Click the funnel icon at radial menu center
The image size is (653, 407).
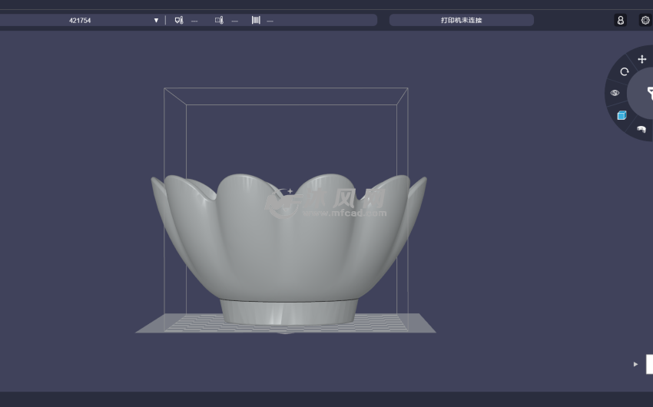(x=648, y=94)
